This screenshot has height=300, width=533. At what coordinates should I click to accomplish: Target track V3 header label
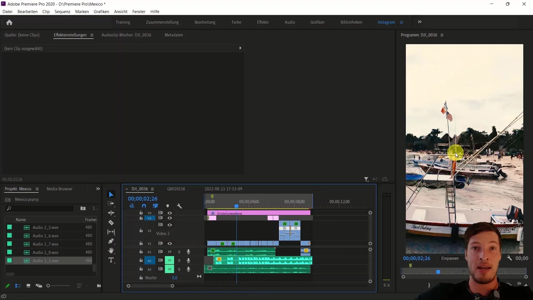point(149,218)
